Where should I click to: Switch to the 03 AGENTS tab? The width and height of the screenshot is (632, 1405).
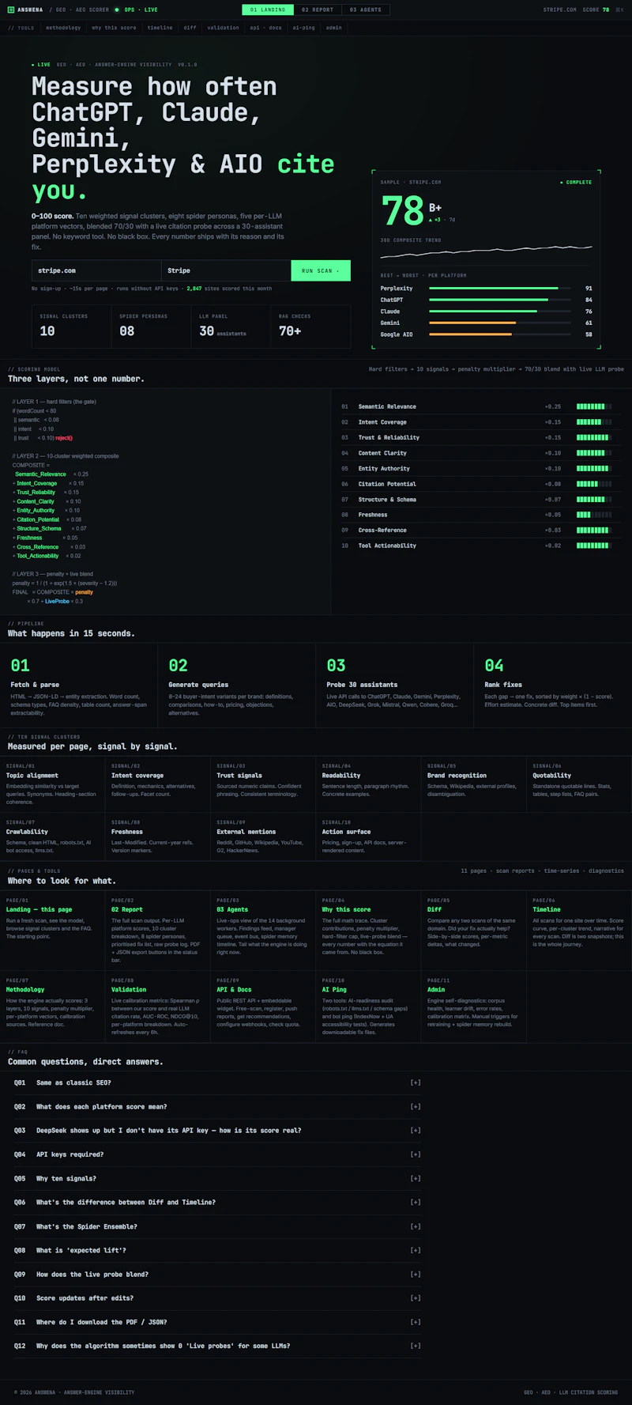365,9
